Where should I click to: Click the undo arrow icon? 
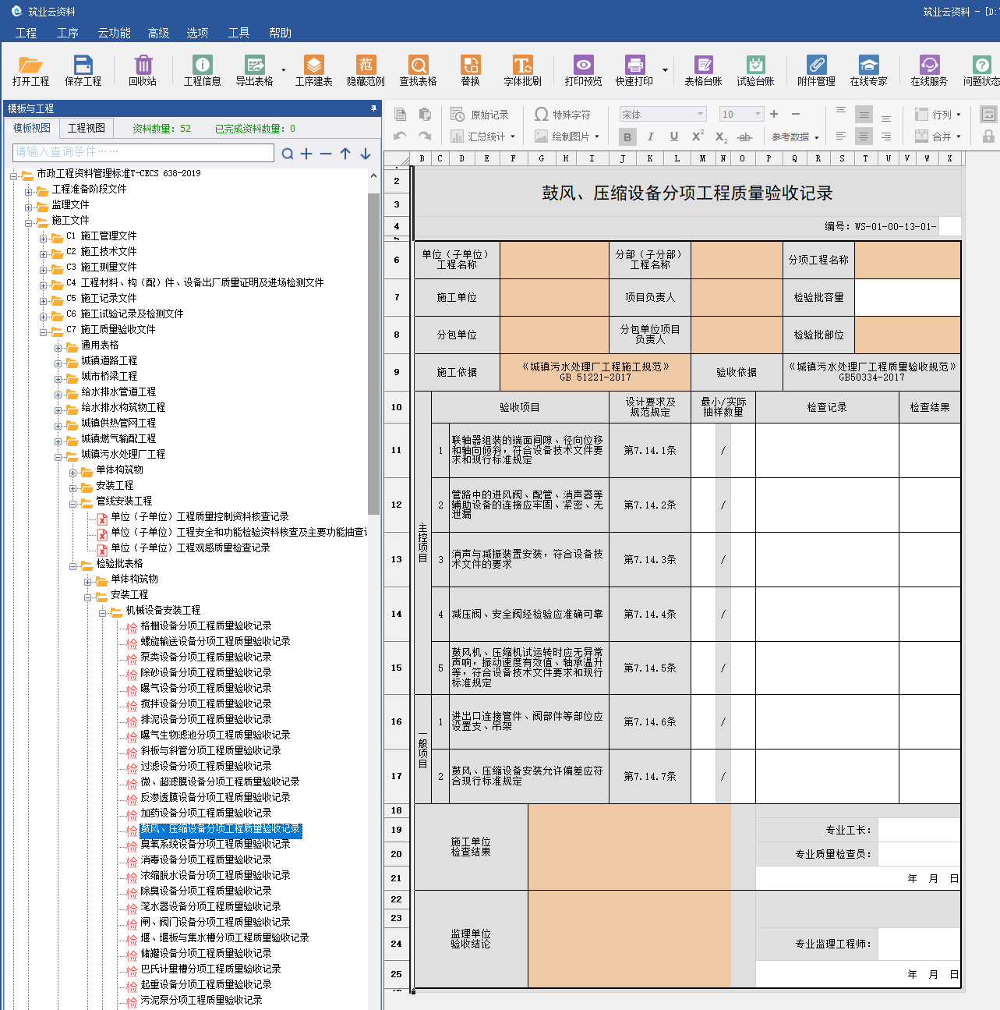click(x=400, y=136)
